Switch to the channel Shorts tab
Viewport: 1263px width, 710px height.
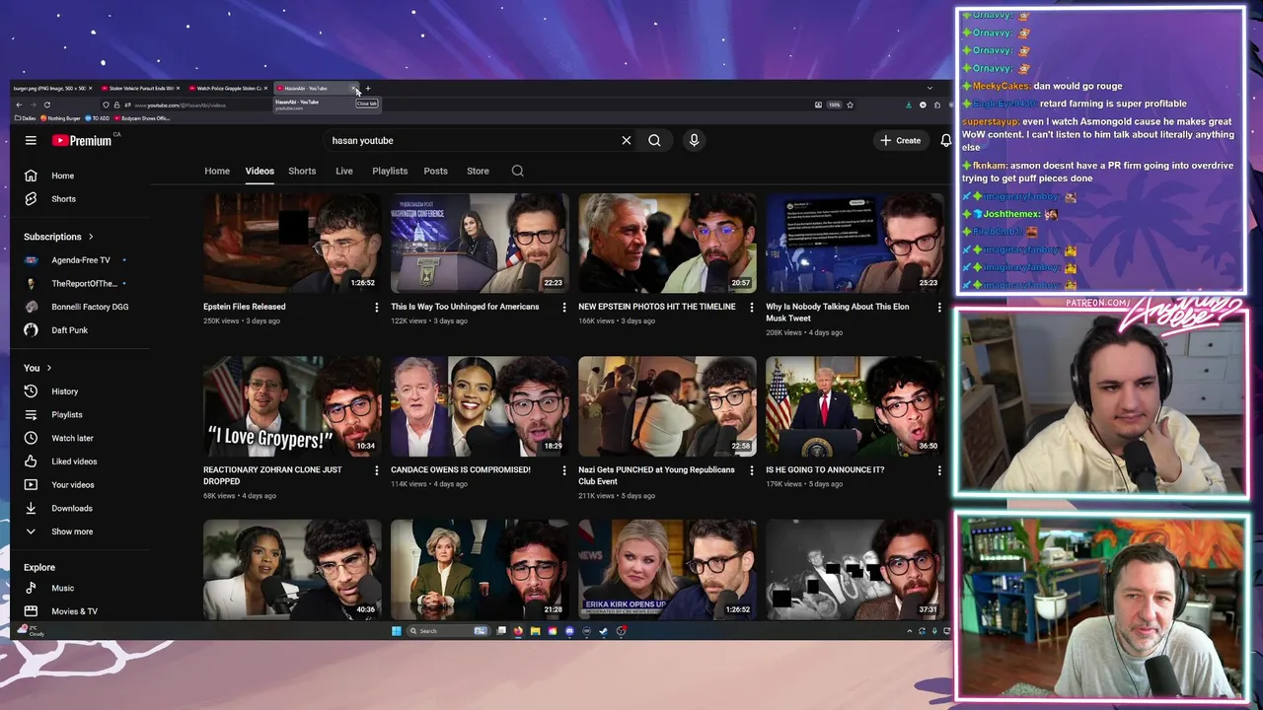click(x=302, y=171)
